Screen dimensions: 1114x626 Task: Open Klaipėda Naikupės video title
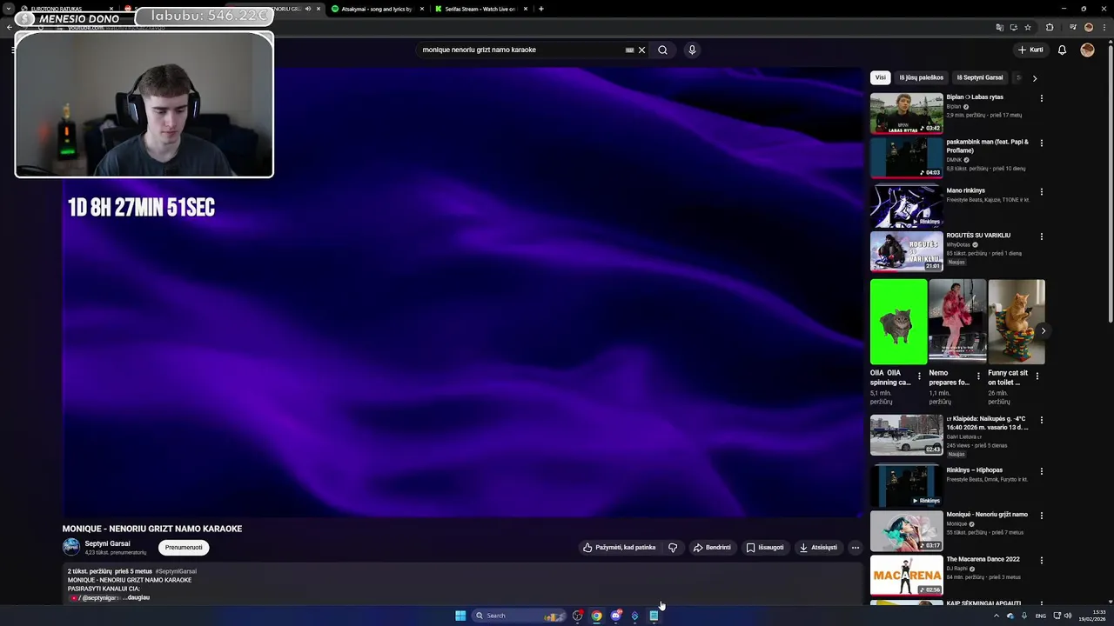tap(988, 423)
